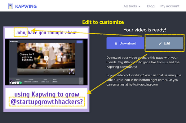Click the fullscreen icon in video preview
The height and width of the screenshot is (123, 186).
tap(67, 71)
